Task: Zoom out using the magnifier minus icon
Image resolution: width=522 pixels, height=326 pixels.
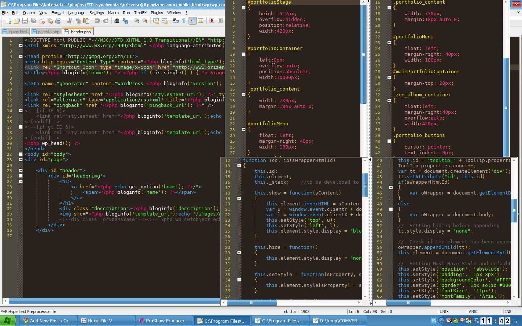Action: pos(145,21)
